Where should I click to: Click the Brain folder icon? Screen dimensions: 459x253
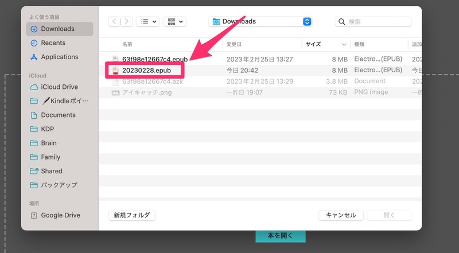(34, 143)
